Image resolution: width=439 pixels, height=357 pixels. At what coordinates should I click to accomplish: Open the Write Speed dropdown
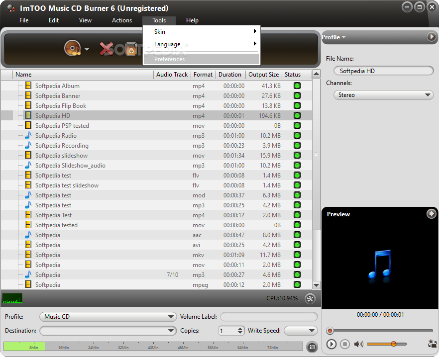pyautogui.click(x=301, y=331)
